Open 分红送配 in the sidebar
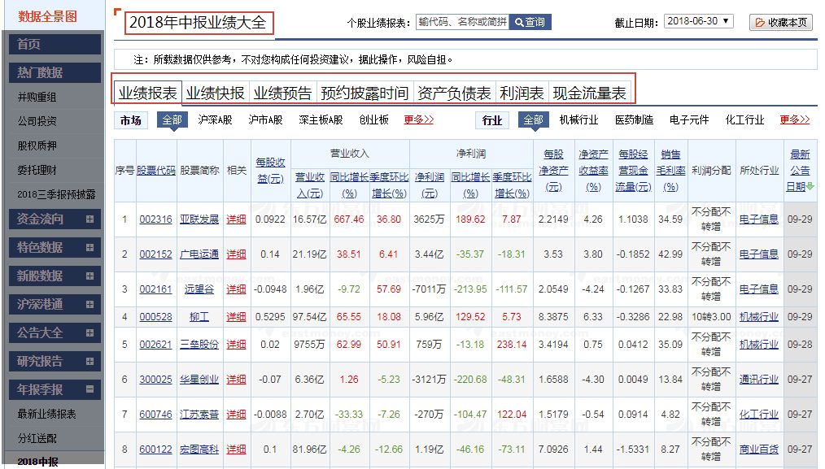825x469 pixels. tap(37, 438)
